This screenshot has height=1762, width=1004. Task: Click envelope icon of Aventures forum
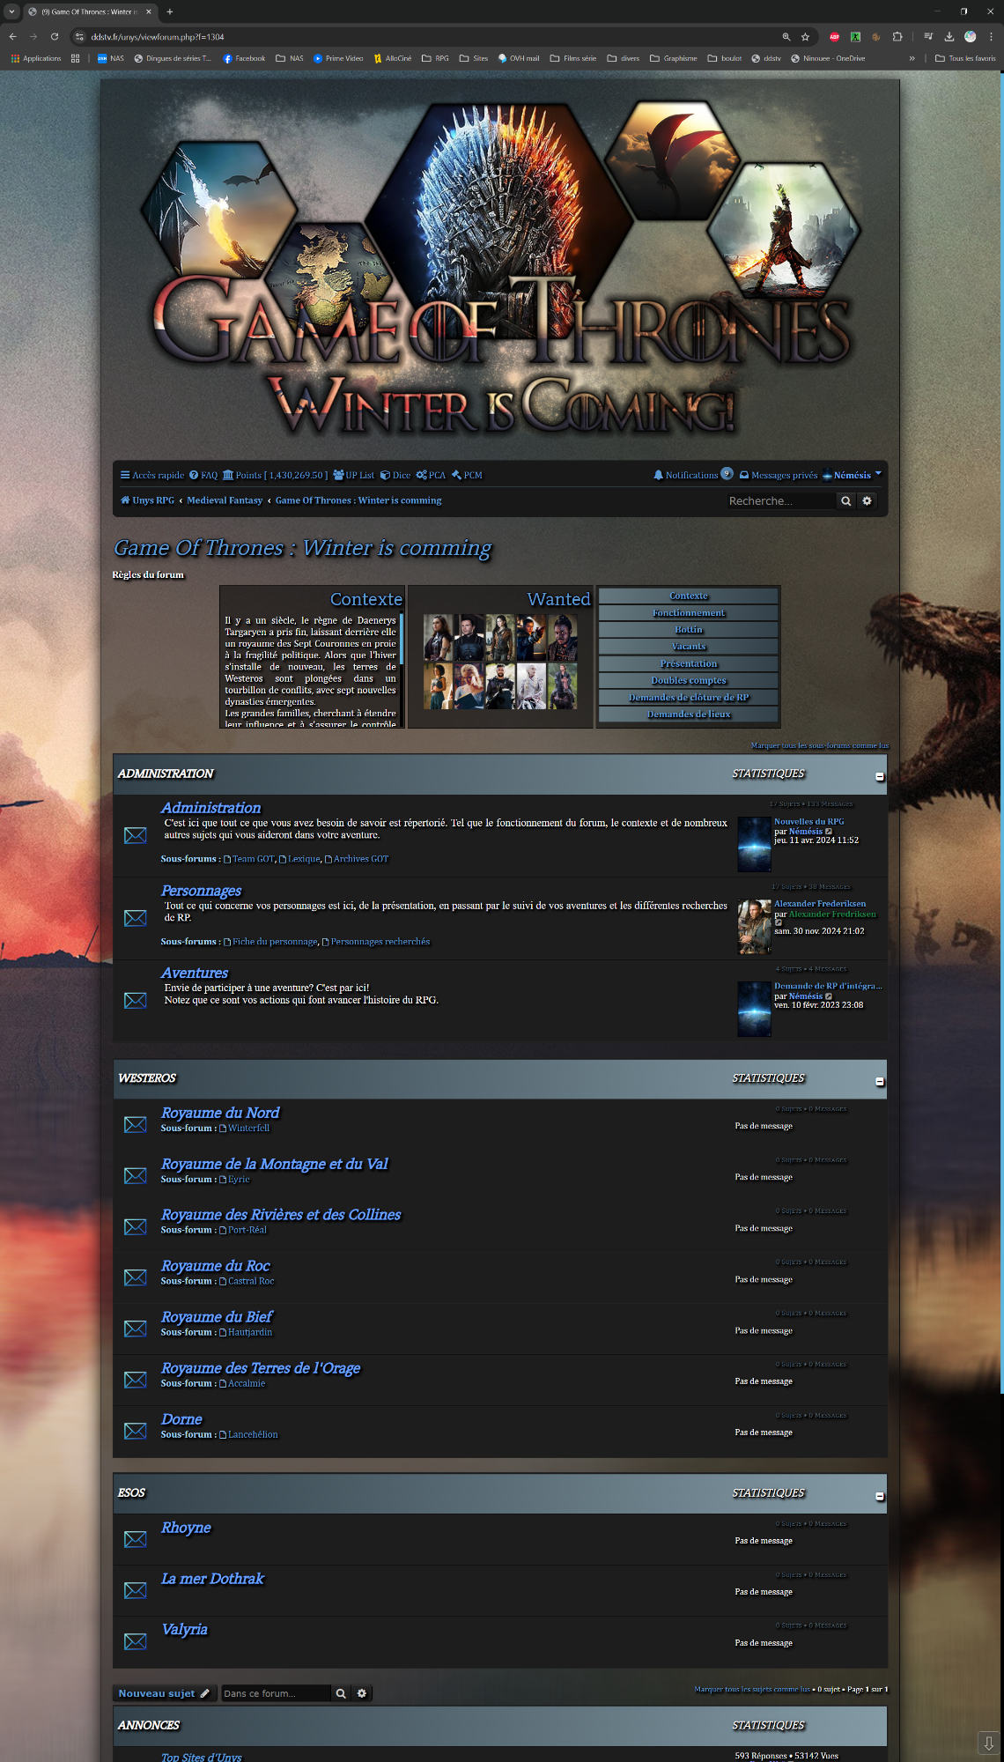pyautogui.click(x=136, y=1000)
